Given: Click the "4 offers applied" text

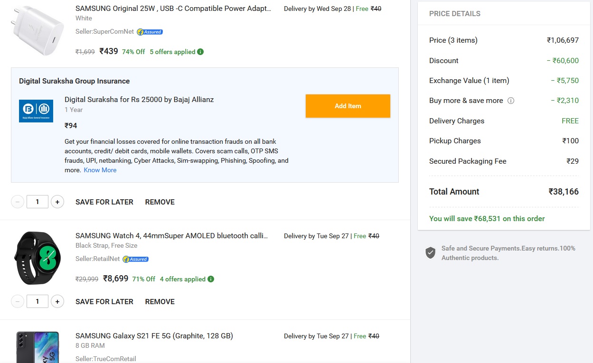Looking at the screenshot, I should point(183,279).
